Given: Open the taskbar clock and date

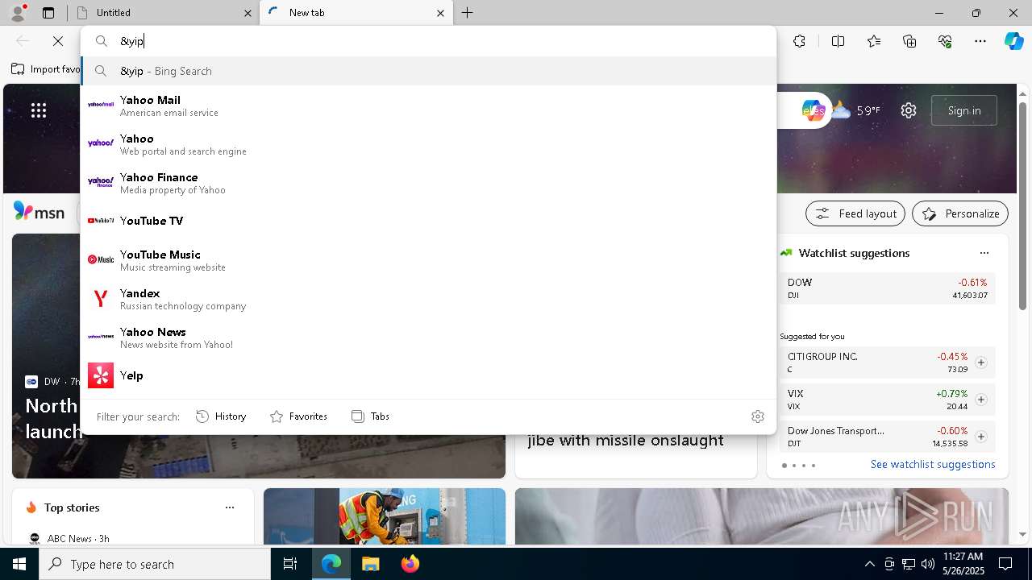Looking at the screenshot, I should click(963, 564).
